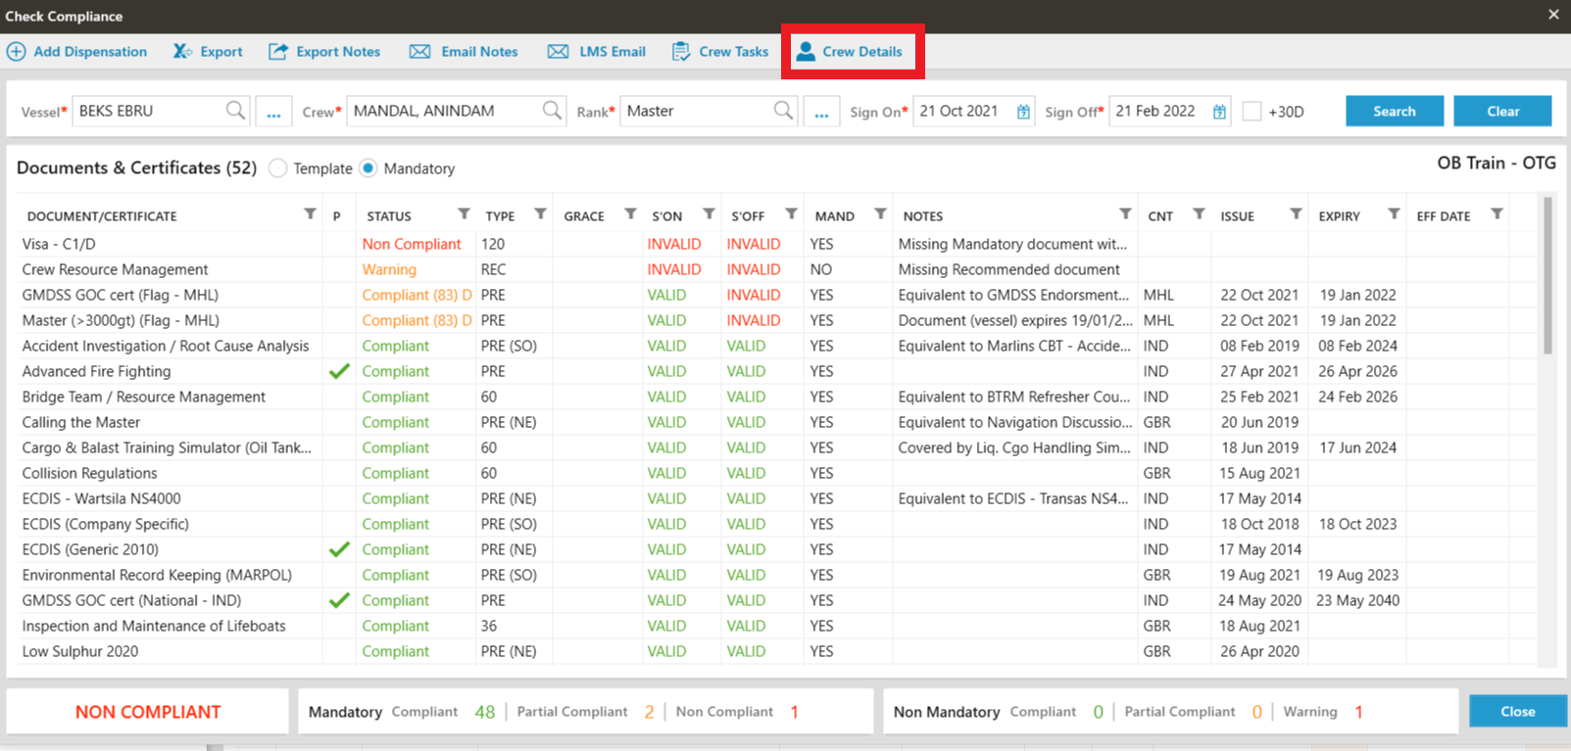Choose Email Notes in the toolbar
This screenshot has width=1571, height=751.
[x=464, y=52]
